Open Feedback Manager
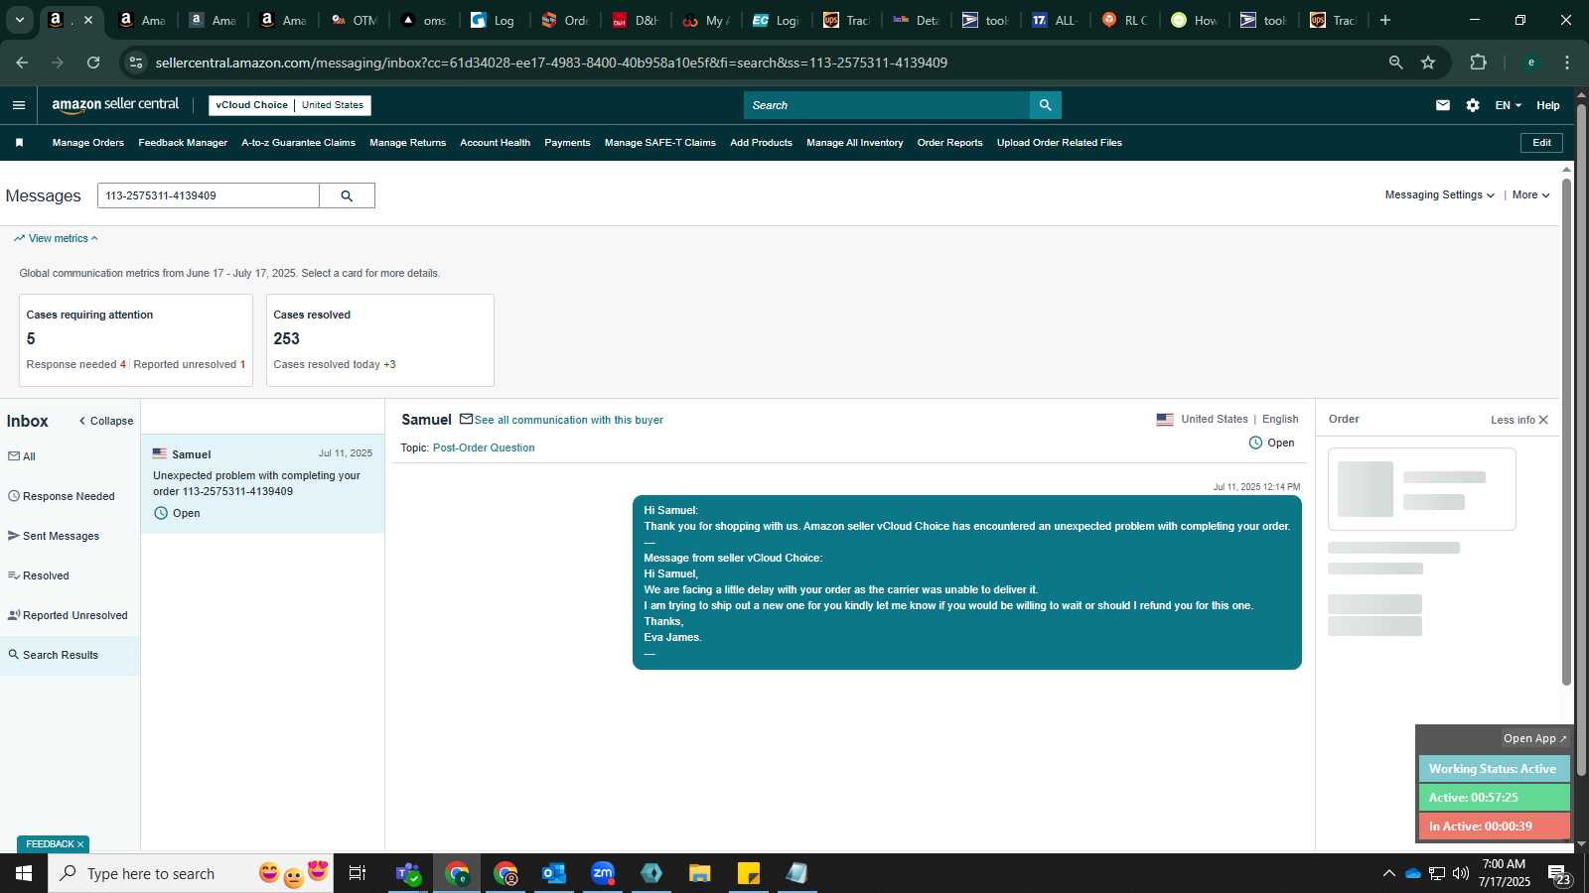The image size is (1589, 893). (x=183, y=143)
